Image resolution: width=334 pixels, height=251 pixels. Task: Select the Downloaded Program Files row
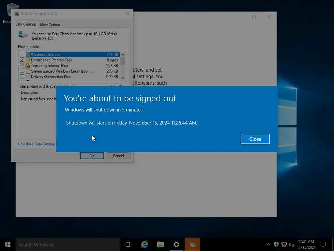pos(69,60)
